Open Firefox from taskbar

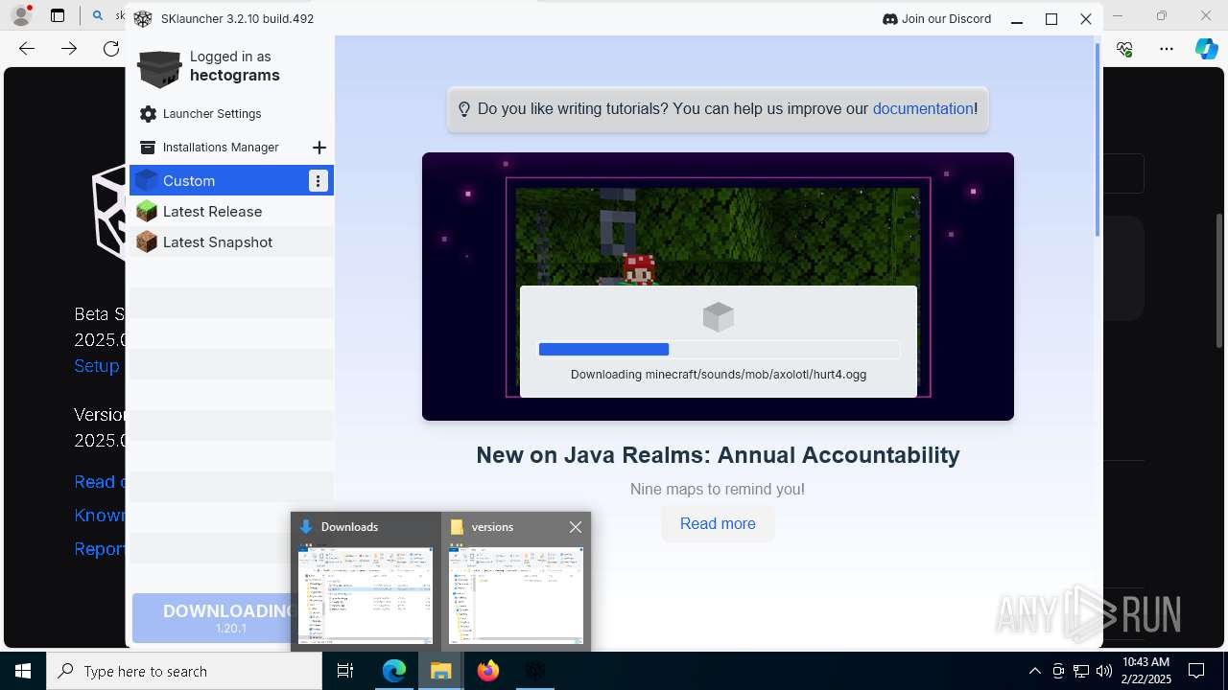tap(488, 671)
